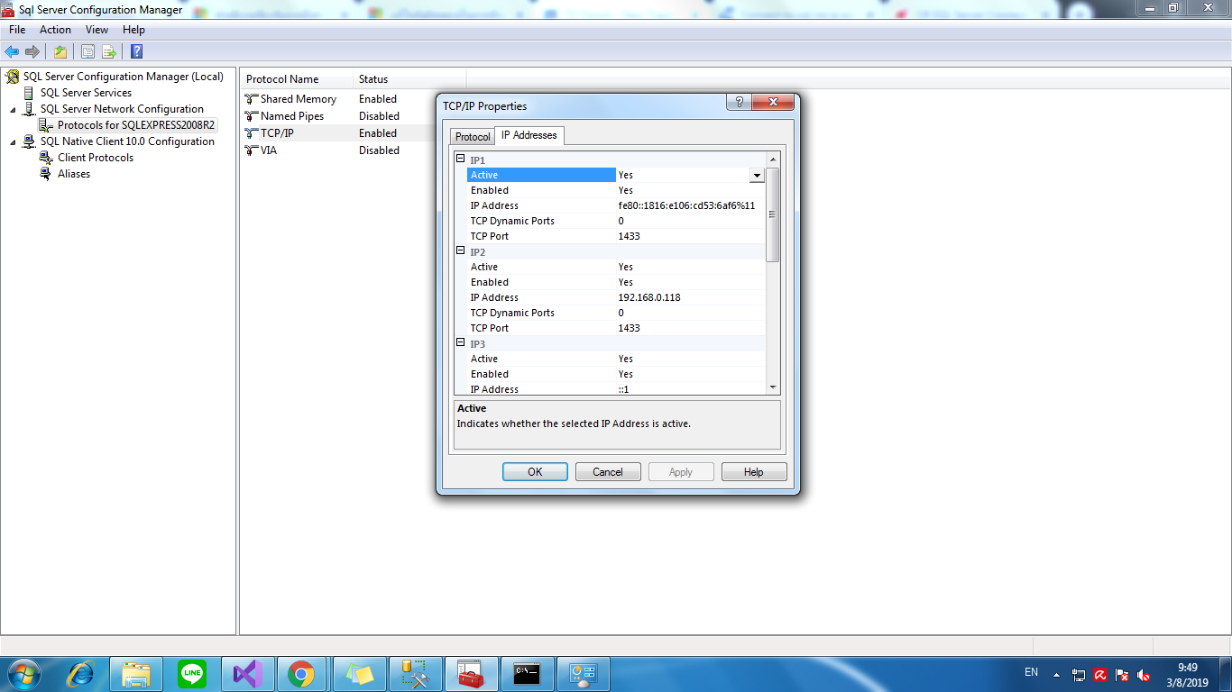Select SQL Server Network Configuration node
The image size is (1232, 692).
(x=122, y=109)
